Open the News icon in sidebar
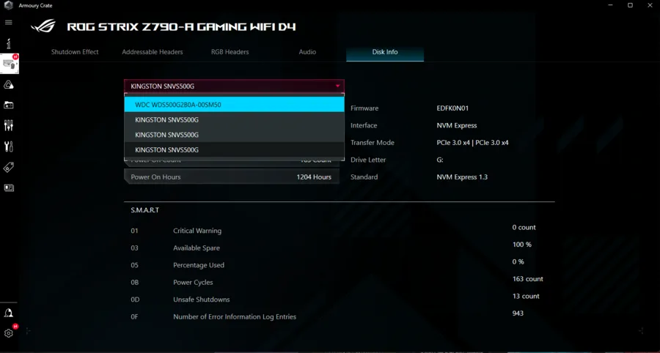 pos(8,187)
